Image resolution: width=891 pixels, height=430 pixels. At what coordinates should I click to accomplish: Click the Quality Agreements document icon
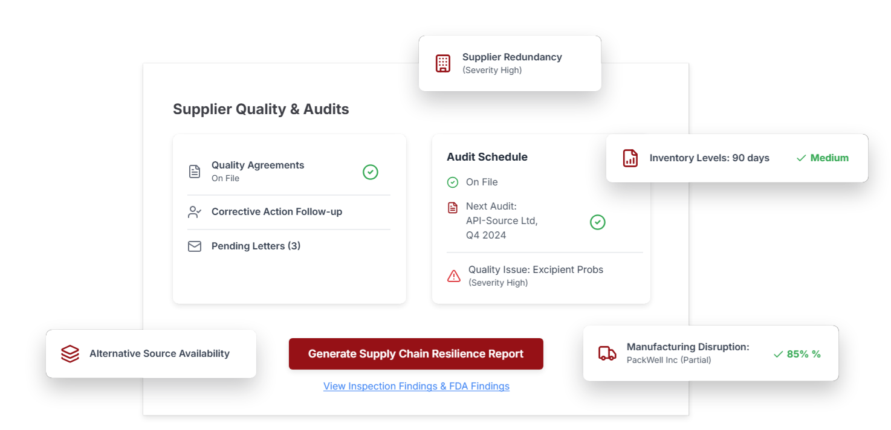click(x=194, y=171)
